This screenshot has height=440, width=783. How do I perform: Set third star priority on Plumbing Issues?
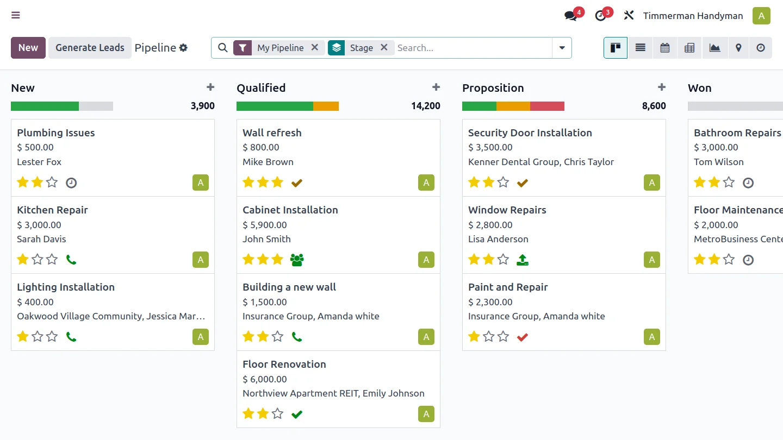pyautogui.click(x=52, y=182)
